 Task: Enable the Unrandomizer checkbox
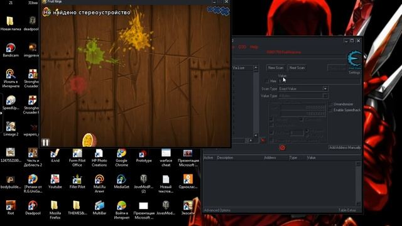tap(331, 104)
